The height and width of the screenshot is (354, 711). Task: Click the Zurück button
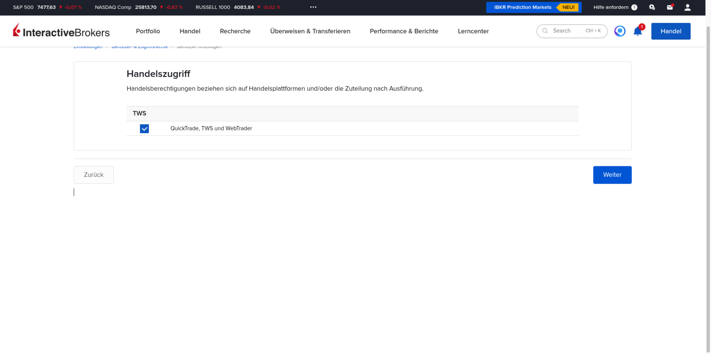pos(94,175)
